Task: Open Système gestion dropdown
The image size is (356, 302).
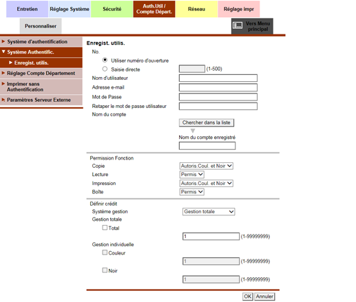Action: [209, 211]
